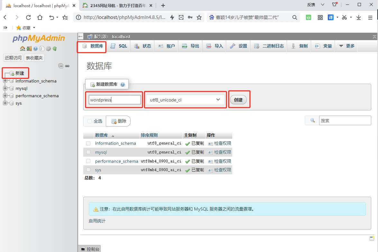Click the page-top collapse icon at far right
The image size is (378, 252).
click(x=374, y=37)
